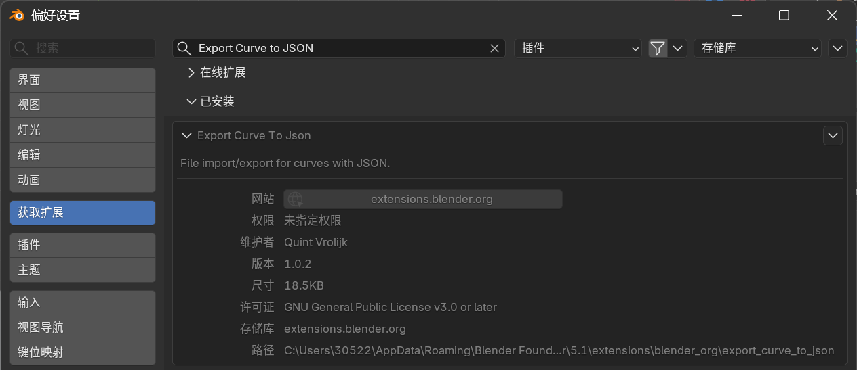Open the Export Curve To Json options menu
This screenshot has width=857, height=370.
(833, 135)
